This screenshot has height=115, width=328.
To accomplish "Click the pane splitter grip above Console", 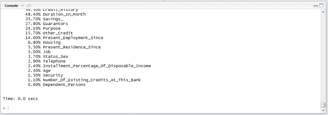I will tap(164, 1).
